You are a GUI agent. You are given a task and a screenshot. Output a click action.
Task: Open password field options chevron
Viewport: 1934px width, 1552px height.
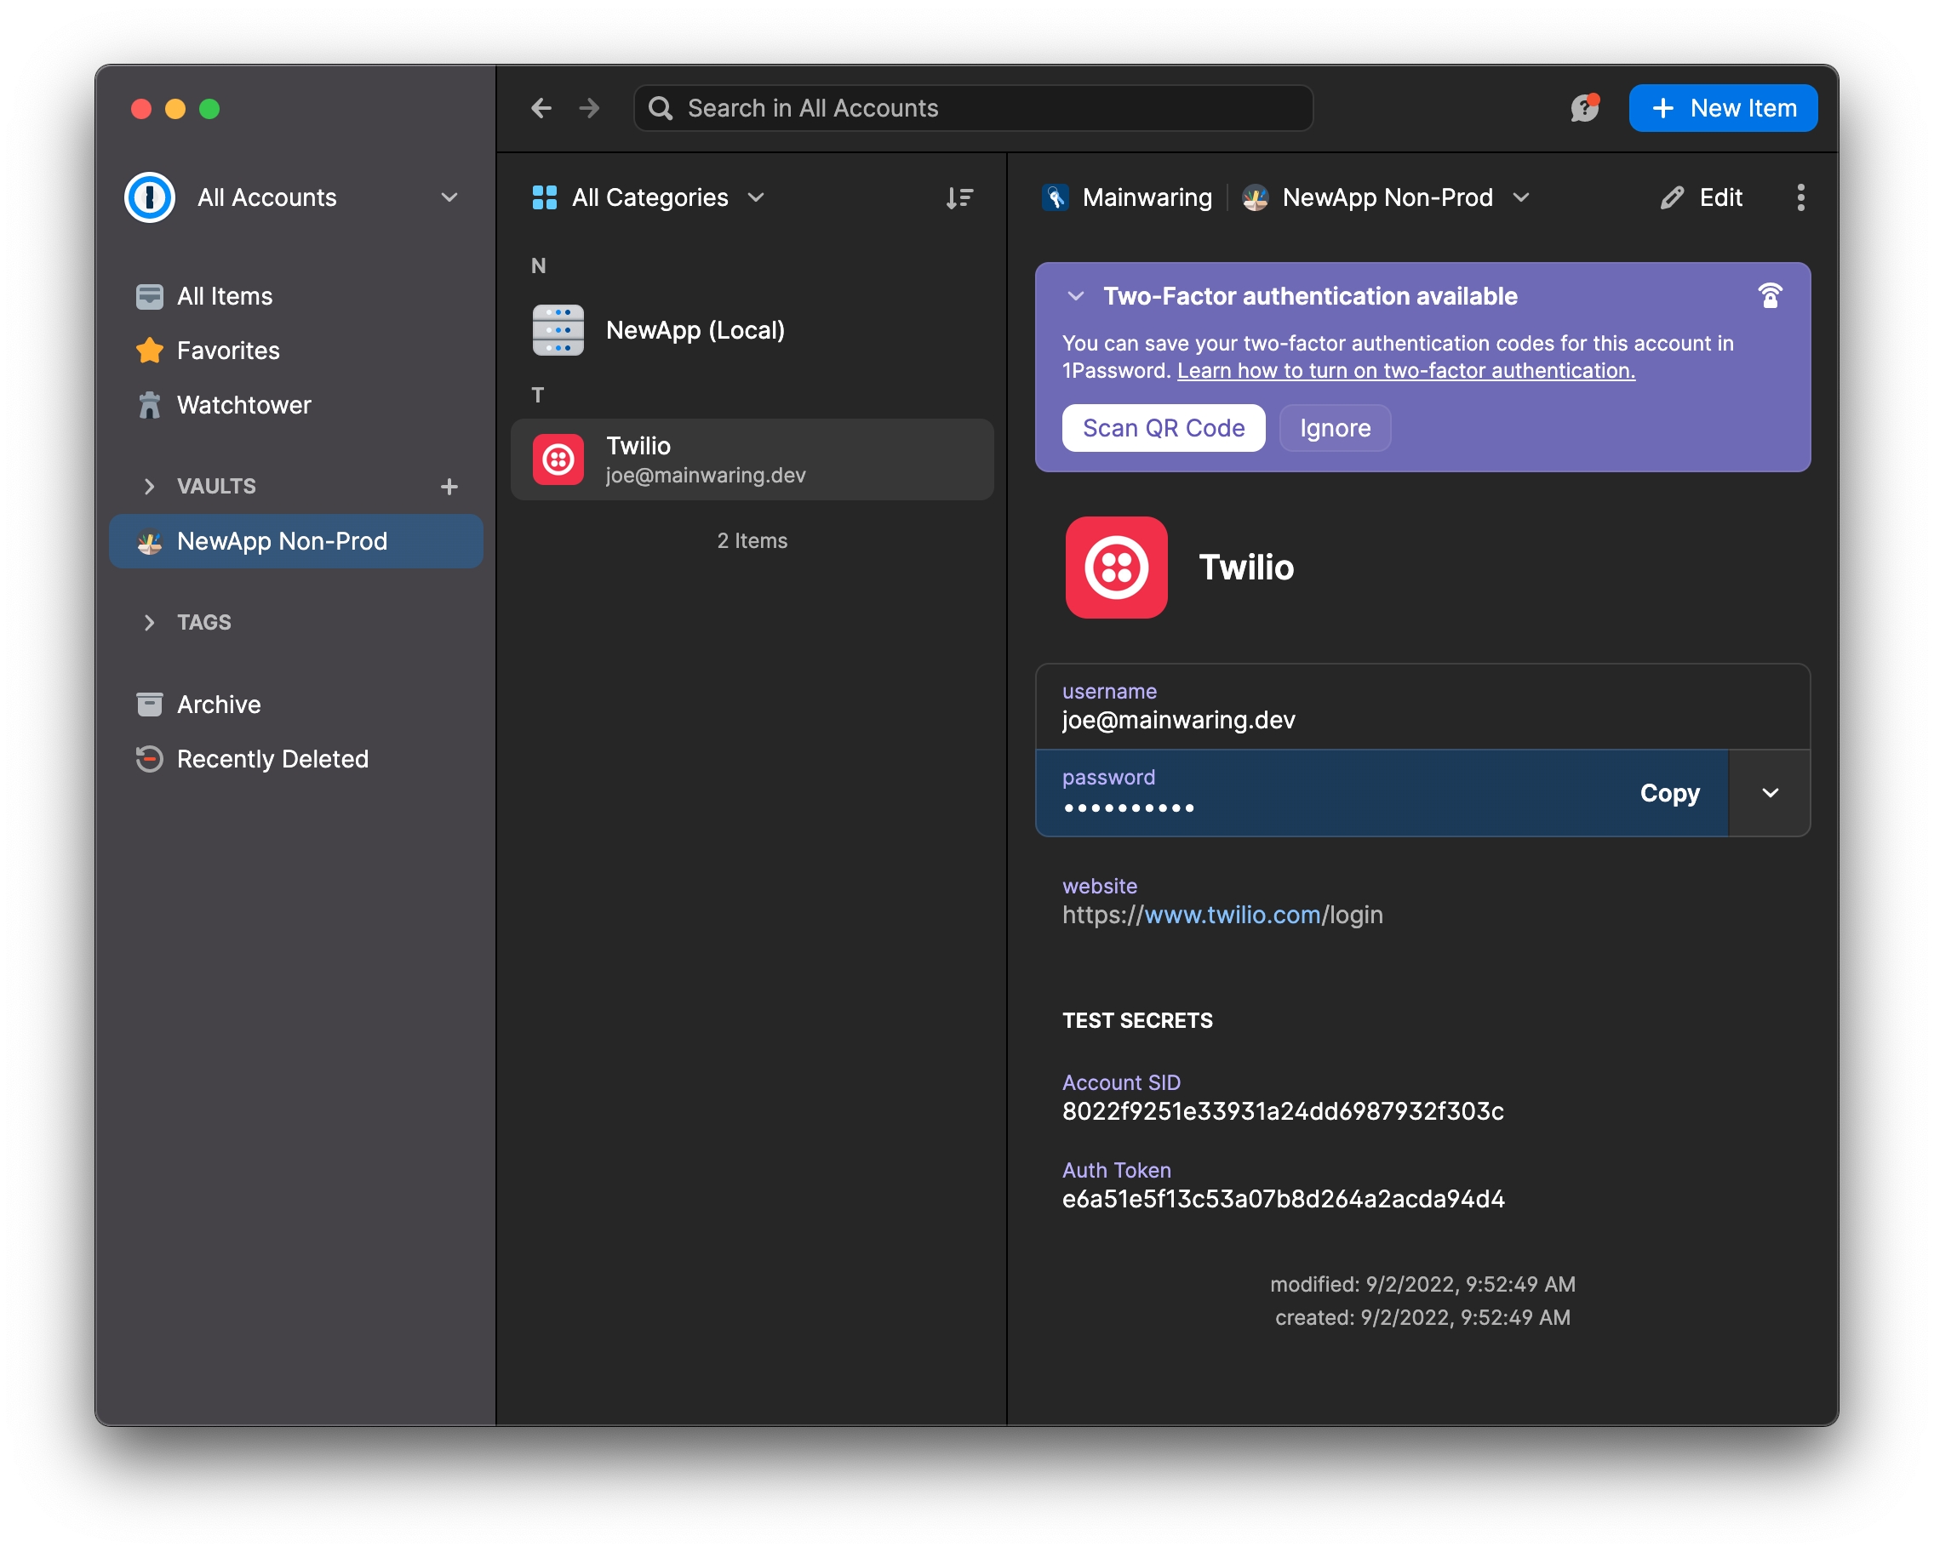(1769, 792)
